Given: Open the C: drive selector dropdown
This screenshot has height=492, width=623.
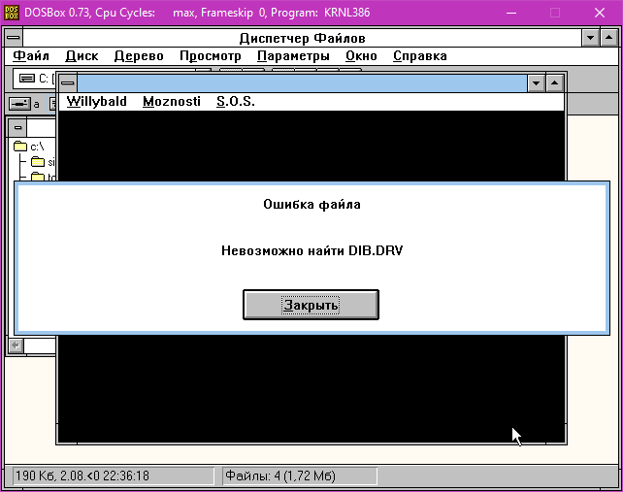Looking at the screenshot, I should click(x=34, y=79).
